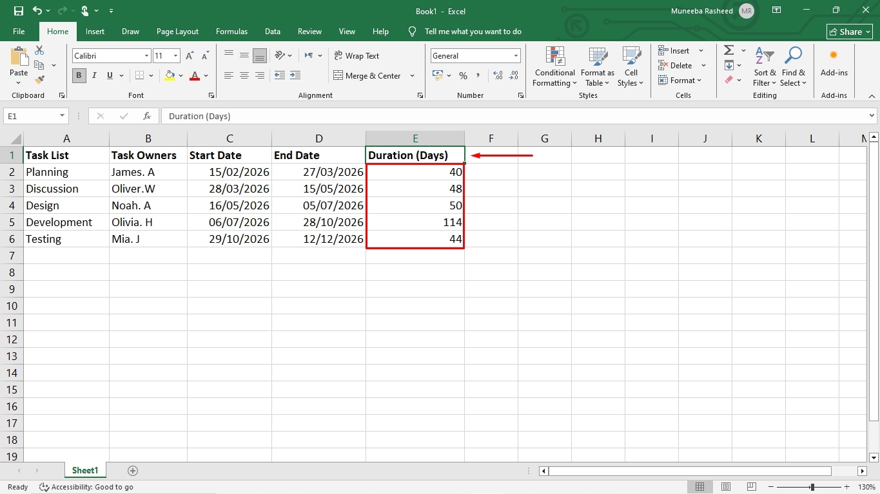Click the Paste clipboard icon

(19, 56)
